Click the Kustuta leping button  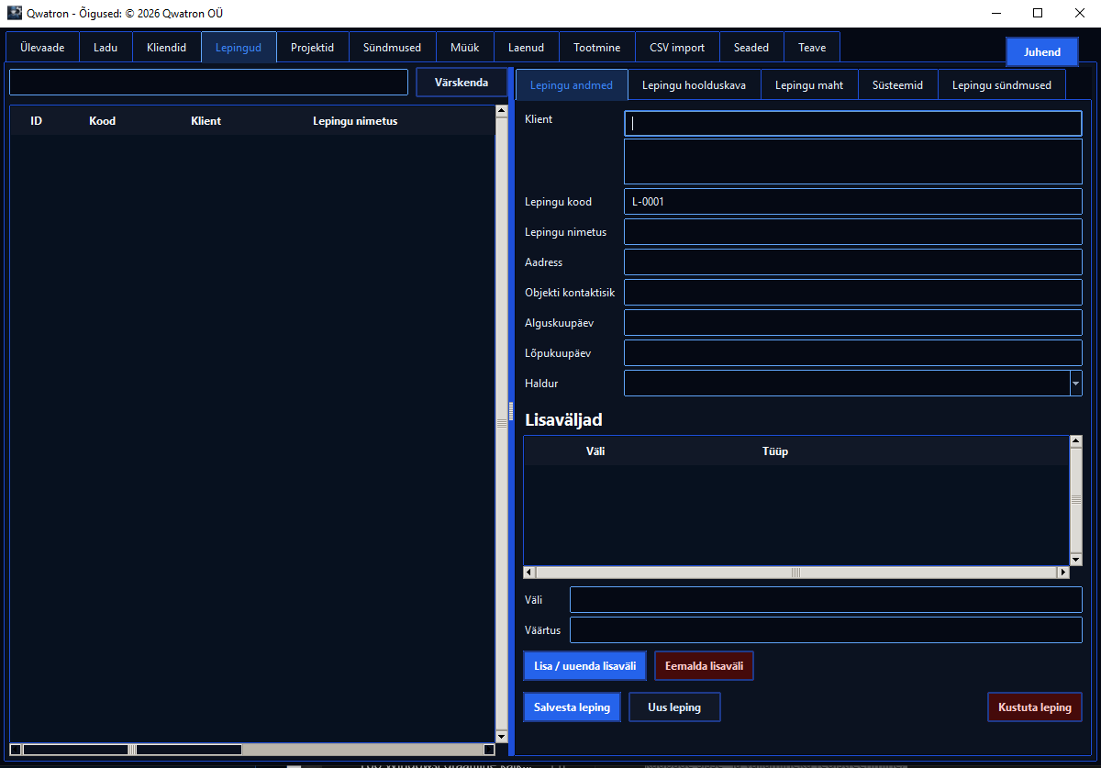click(x=1035, y=707)
